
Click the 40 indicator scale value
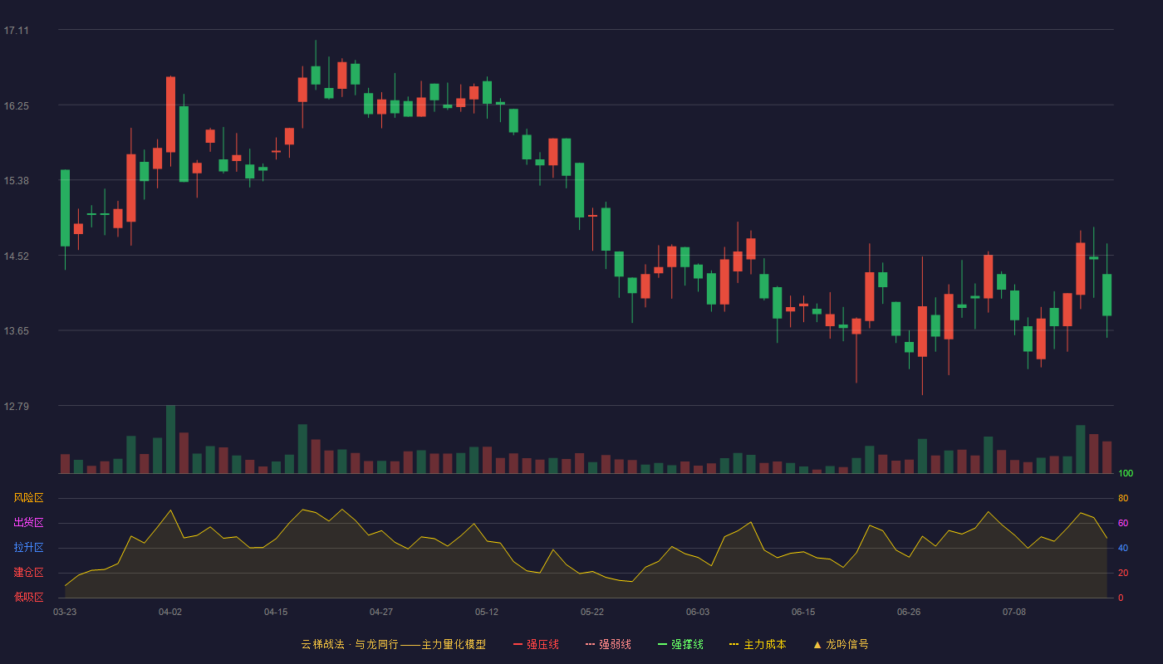(x=1123, y=548)
